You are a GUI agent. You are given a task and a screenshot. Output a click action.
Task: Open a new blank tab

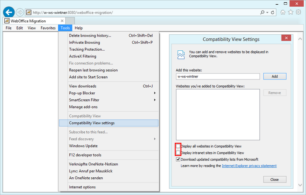70,20
